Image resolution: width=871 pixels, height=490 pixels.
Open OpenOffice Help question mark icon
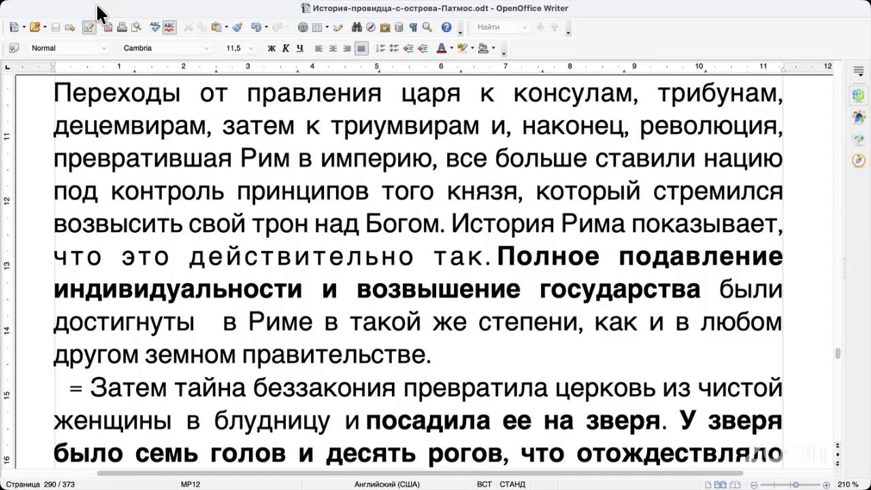click(446, 27)
